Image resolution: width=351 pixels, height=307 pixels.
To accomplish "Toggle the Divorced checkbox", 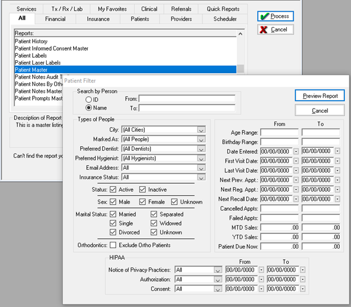I will point(113,232).
